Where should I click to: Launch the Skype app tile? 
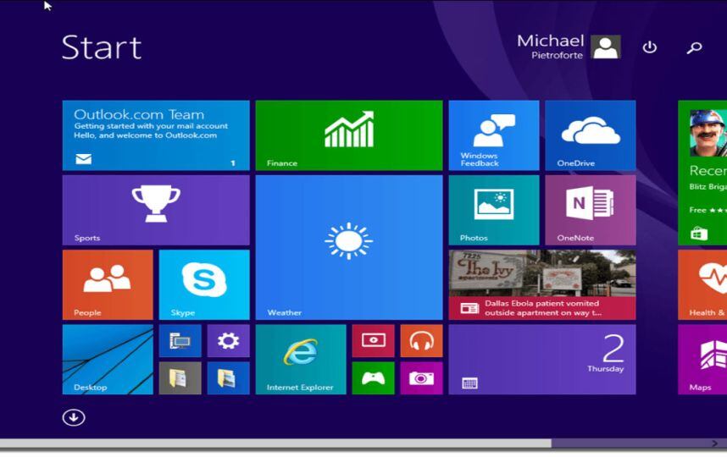click(x=203, y=284)
